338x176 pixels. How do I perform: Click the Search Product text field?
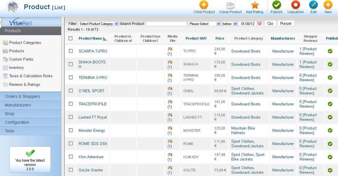[x=166, y=24]
